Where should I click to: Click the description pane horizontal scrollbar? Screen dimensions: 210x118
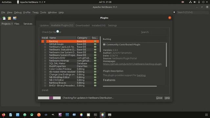point(130,86)
